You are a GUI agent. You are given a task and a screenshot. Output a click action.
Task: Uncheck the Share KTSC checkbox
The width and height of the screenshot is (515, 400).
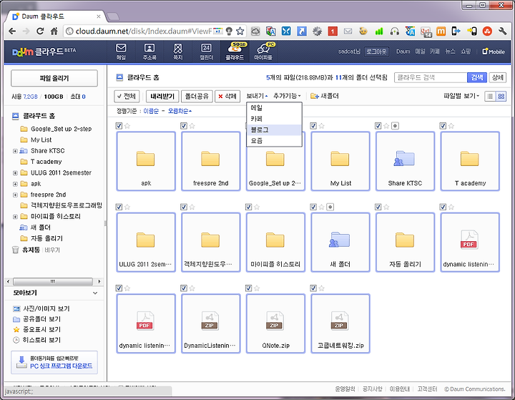pyautogui.click(x=378, y=126)
